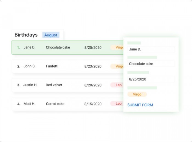The width and height of the screenshot is (192, 142).
Task: Select Jane D. name in row 1
Action: point(29,47)
